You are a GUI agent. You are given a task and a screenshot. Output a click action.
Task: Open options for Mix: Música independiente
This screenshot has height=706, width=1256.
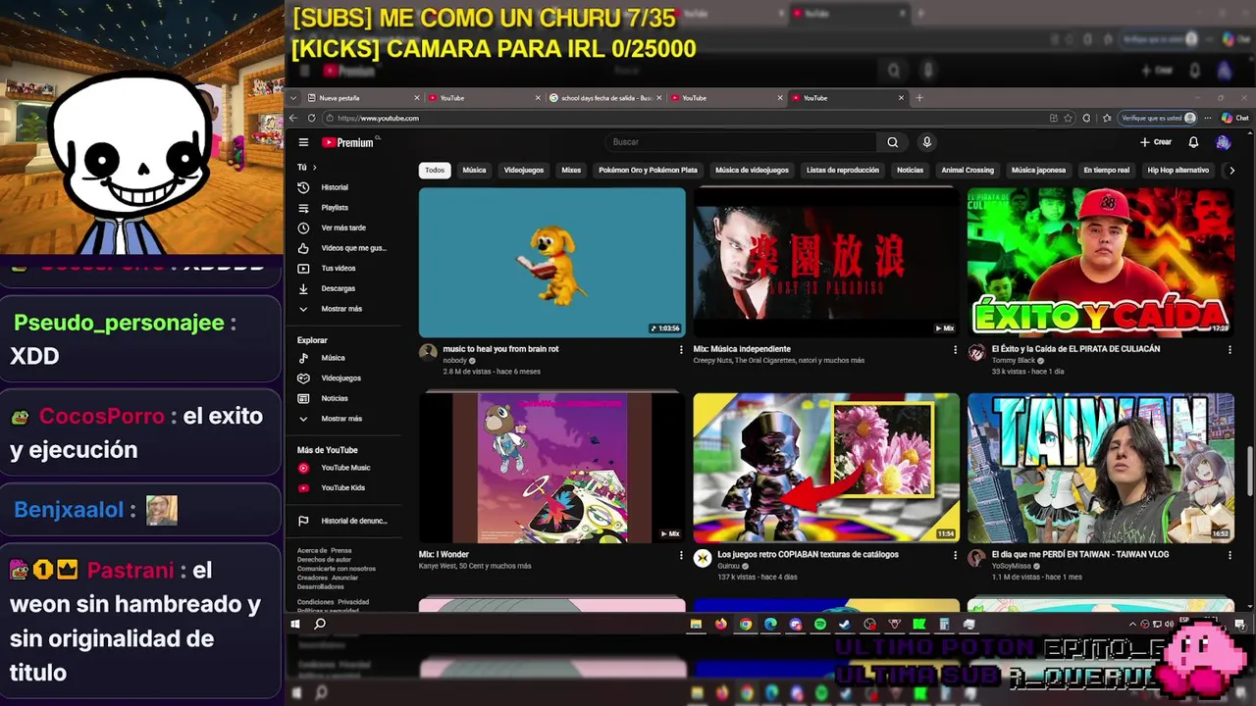pyautogui.click(x=955, y=350)
